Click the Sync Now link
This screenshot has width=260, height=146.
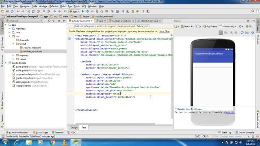point(165,31)
